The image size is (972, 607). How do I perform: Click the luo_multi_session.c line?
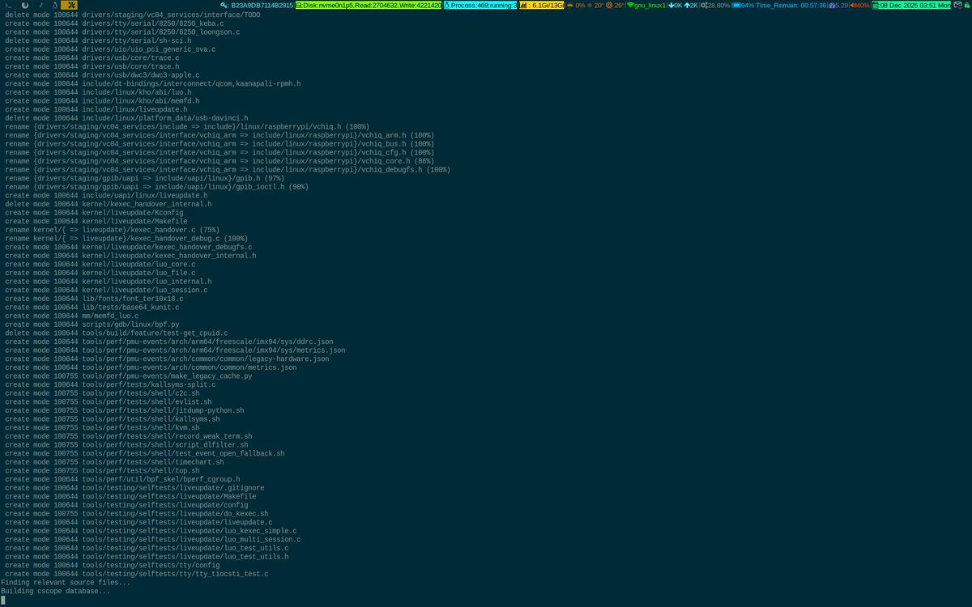(152, 540)
